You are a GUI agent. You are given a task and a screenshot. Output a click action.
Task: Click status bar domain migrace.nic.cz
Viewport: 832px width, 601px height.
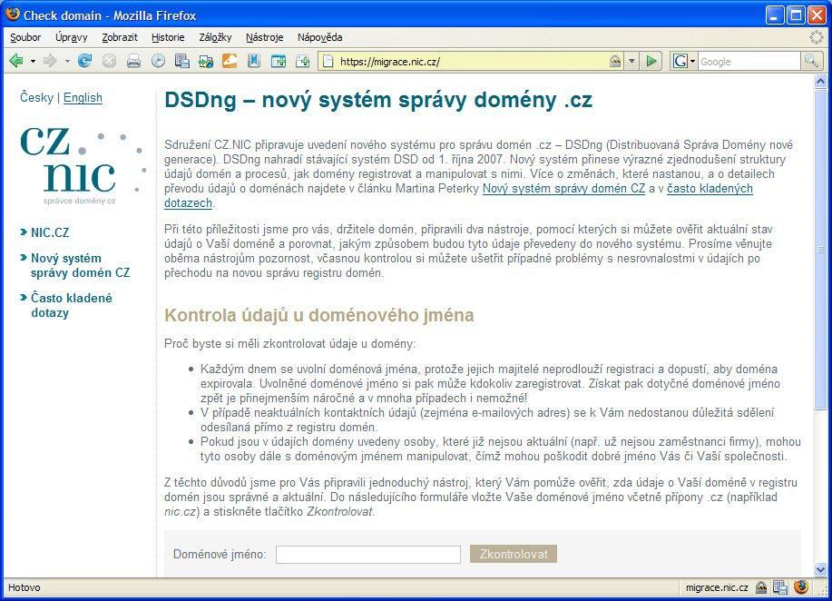[x=717, y=587]
